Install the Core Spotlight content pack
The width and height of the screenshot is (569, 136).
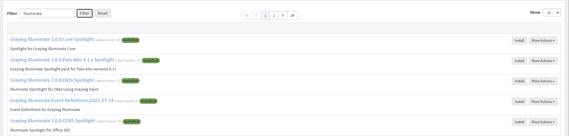click(x=519, y=41)
